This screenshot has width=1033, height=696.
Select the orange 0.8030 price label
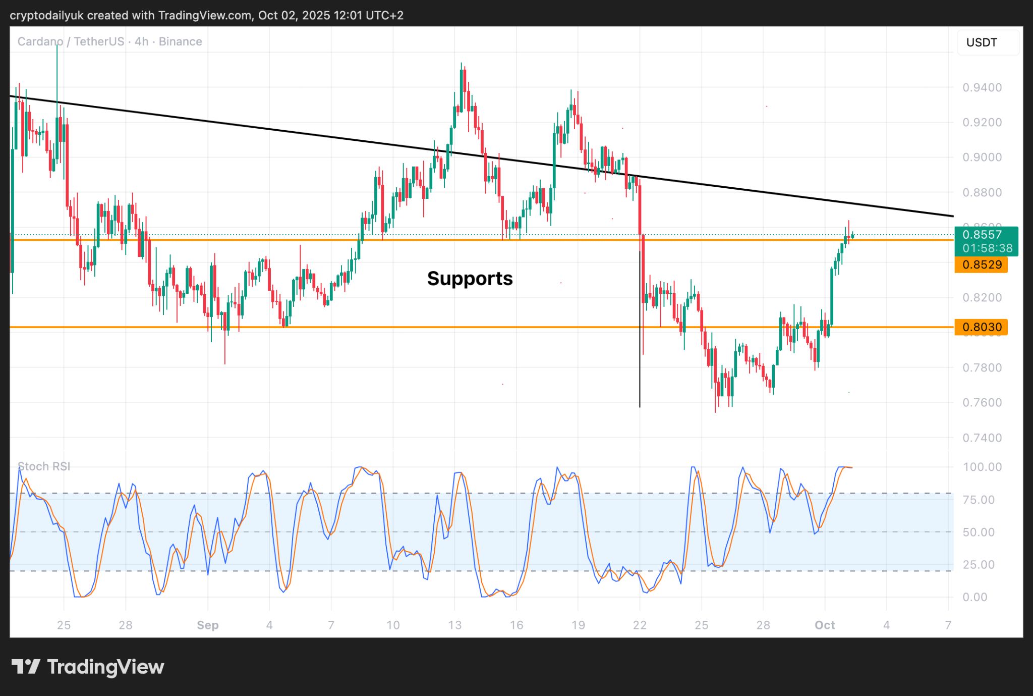pos(981,327)
